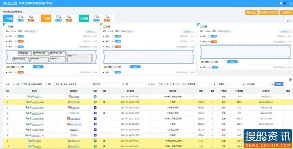
Task: Select ship block 8170 in lock chamber
Action: (x=80, y=58)
